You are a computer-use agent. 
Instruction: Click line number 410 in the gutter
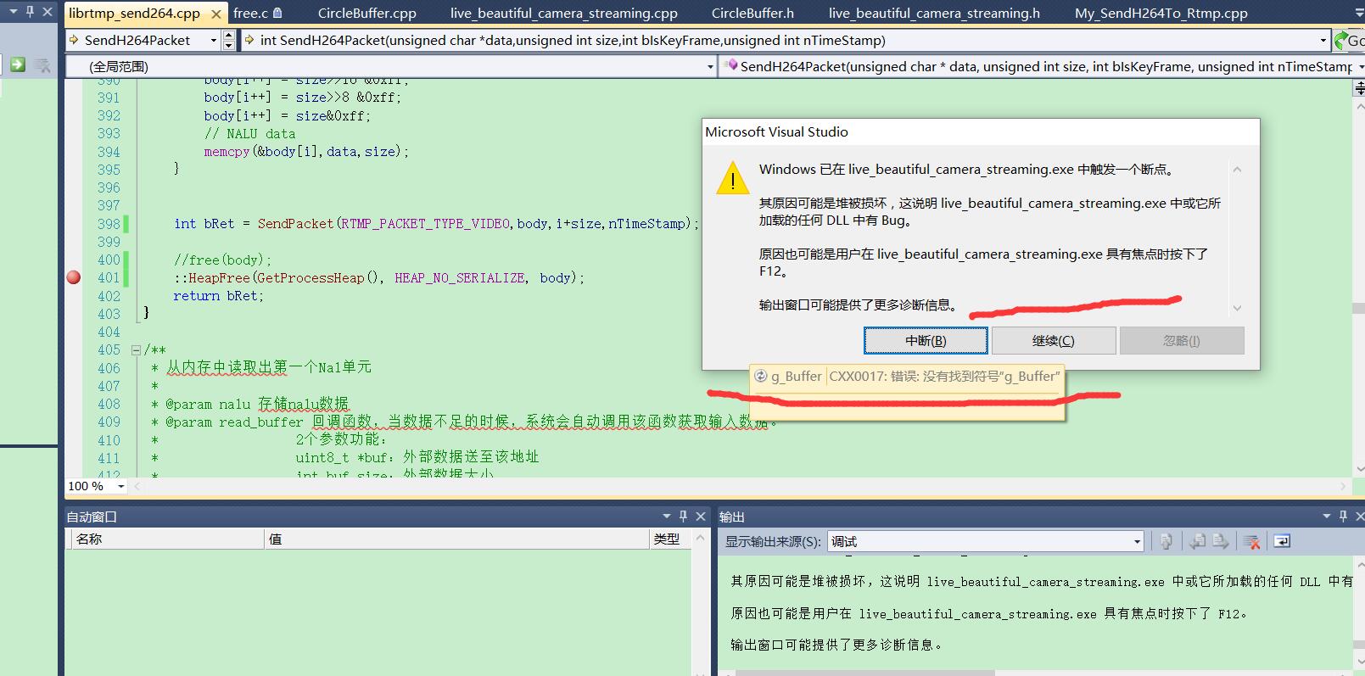109,440
